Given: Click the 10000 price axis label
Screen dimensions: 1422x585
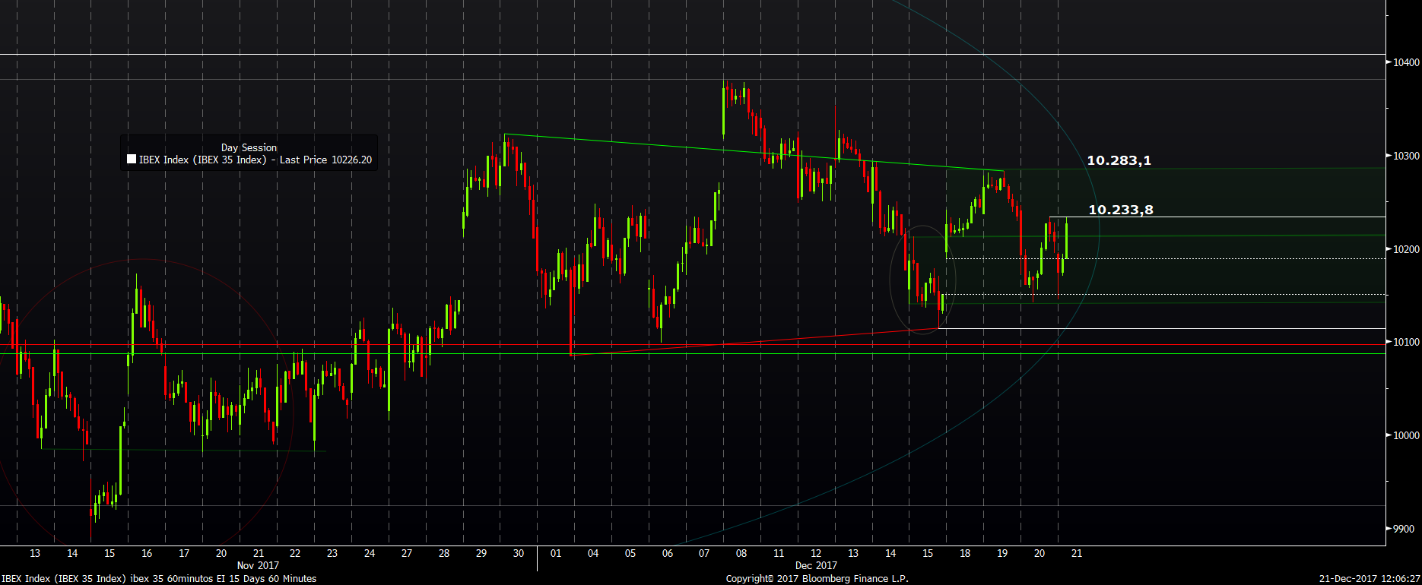Looking at the screenshot, I should click(1406, 435).
